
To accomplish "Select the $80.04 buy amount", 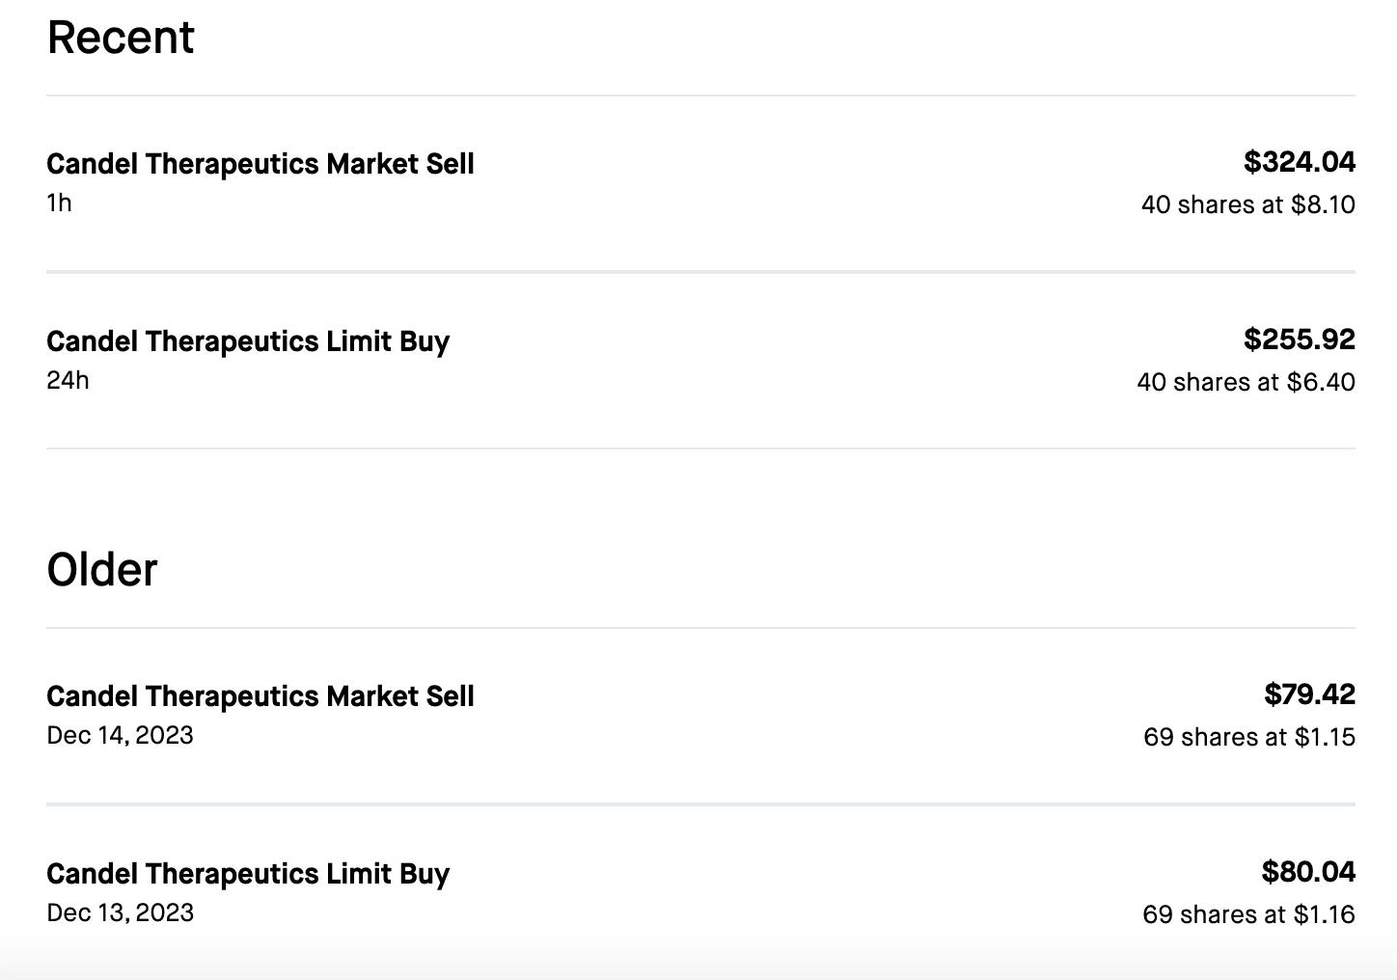I will click(1308, 872).
